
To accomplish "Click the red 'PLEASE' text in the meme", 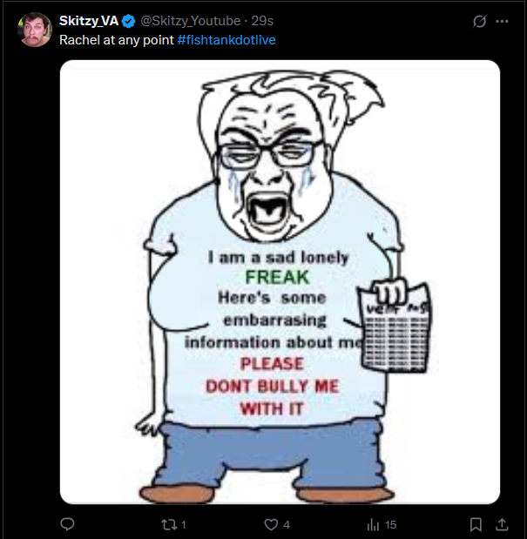I will [x=273, y=364].
